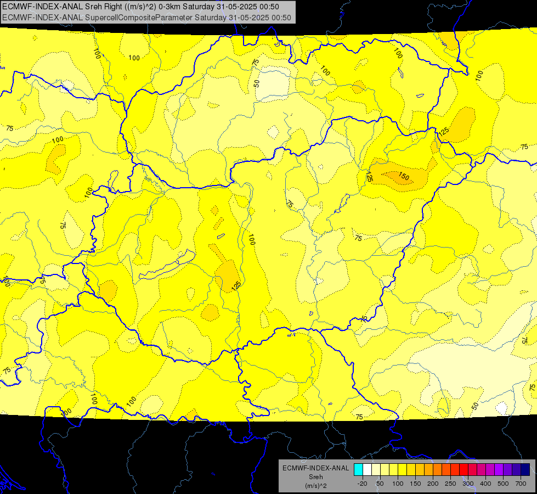Click the '150' contour label on map
This screenshot has height=494, width=537.
pyautogui.click(x=404, y=176)
